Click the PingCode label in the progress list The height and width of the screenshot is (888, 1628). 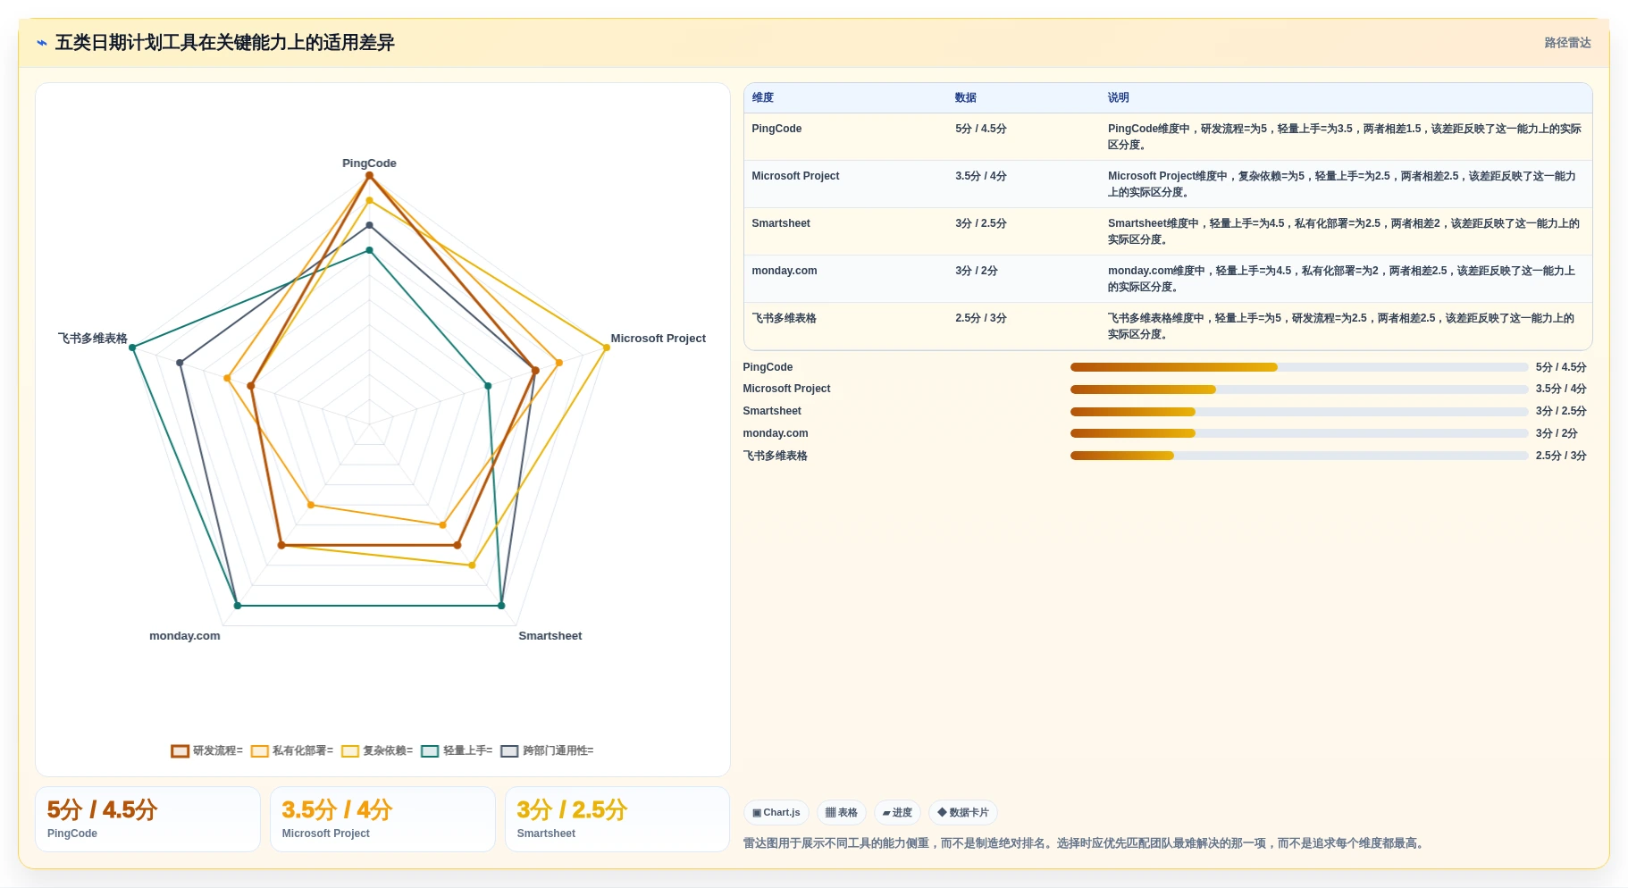click(768, 367)
